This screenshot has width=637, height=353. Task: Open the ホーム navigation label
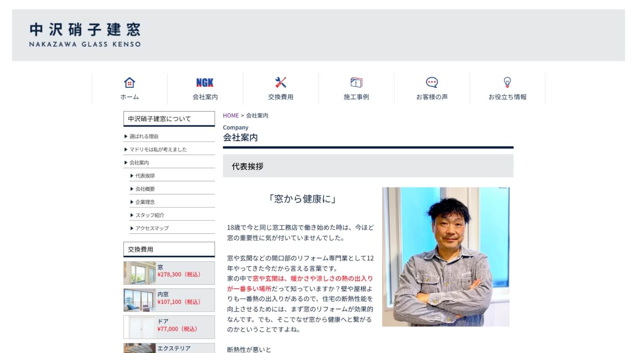point(129,97)
